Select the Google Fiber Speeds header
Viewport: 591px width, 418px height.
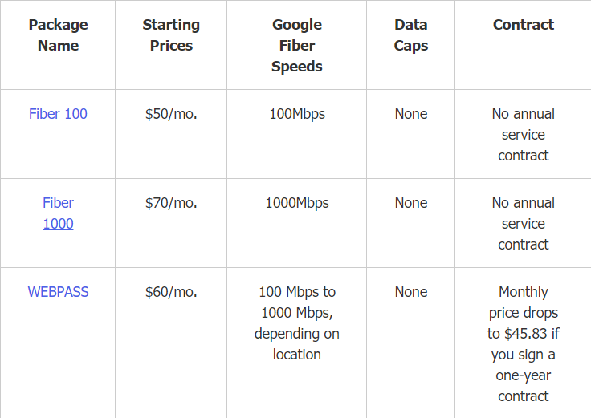click(297, 46)
